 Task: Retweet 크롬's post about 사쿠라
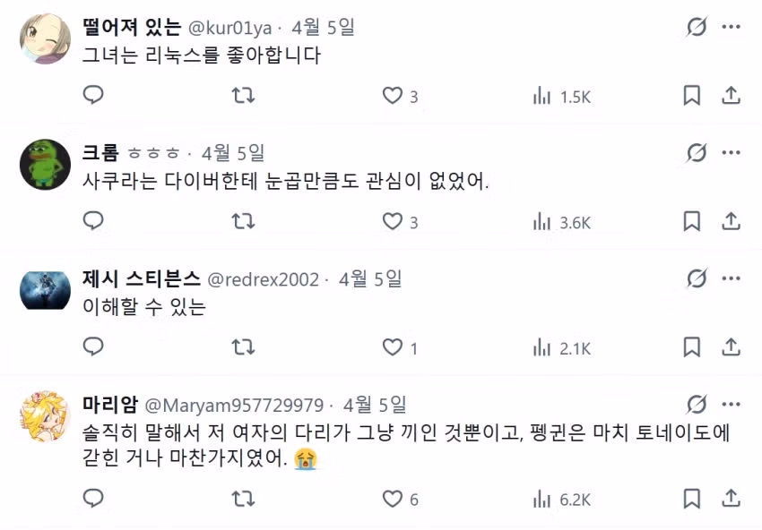pos(244,219)
